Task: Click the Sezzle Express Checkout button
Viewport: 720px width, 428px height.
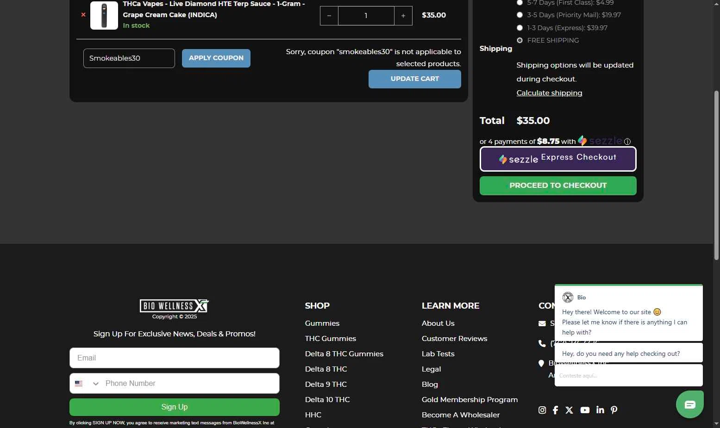Action: 558,159
